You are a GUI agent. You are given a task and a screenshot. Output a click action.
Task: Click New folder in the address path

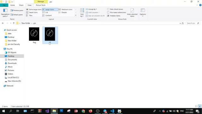click(26, 23)
